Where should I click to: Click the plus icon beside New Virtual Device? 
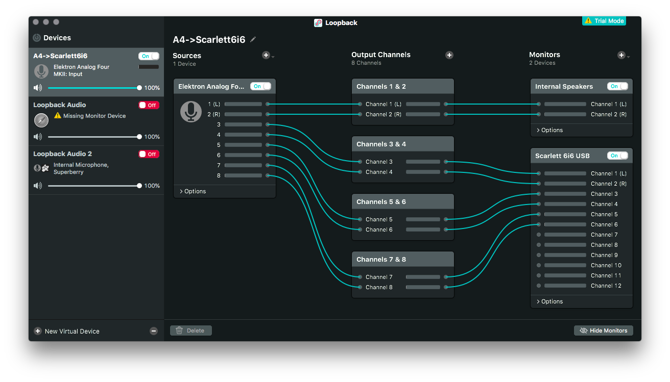coord(38,331)
